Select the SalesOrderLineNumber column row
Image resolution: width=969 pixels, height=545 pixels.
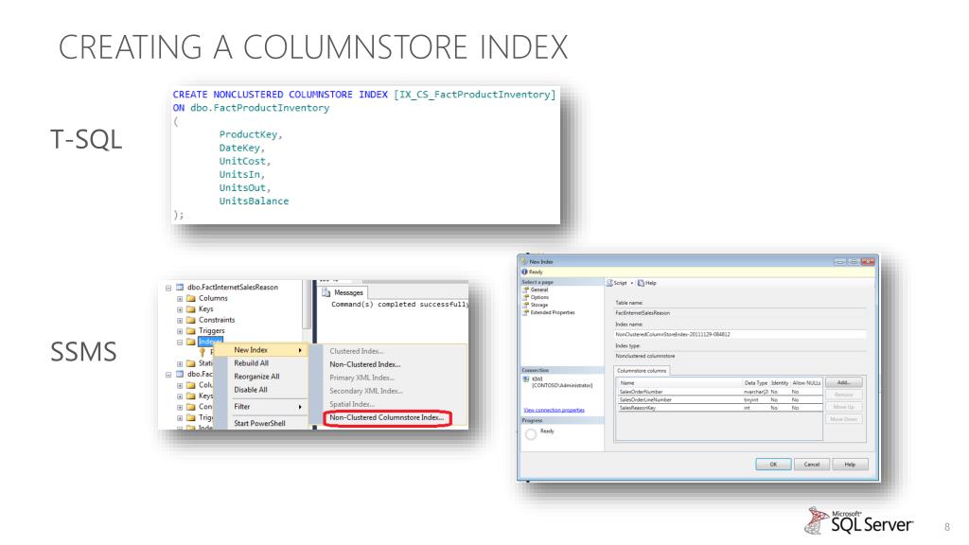[720, 400]
